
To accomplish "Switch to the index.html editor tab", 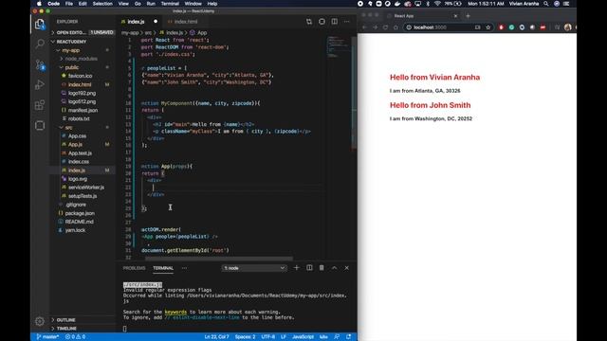I will [x=183, y=22].
